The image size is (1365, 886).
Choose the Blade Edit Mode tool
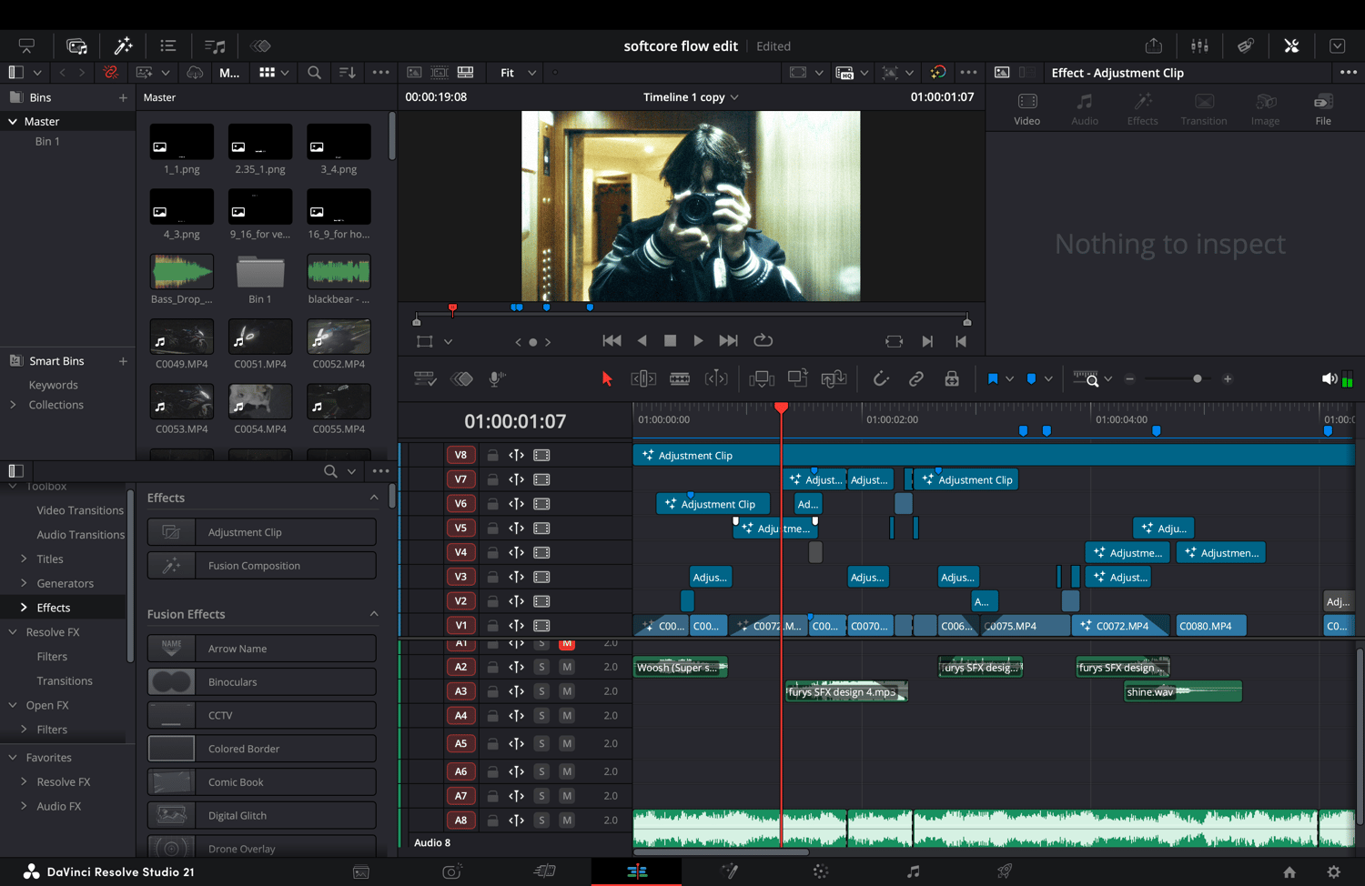coord(680,379)
